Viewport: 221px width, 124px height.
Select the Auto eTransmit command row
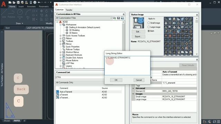click(x=89, y=92)
